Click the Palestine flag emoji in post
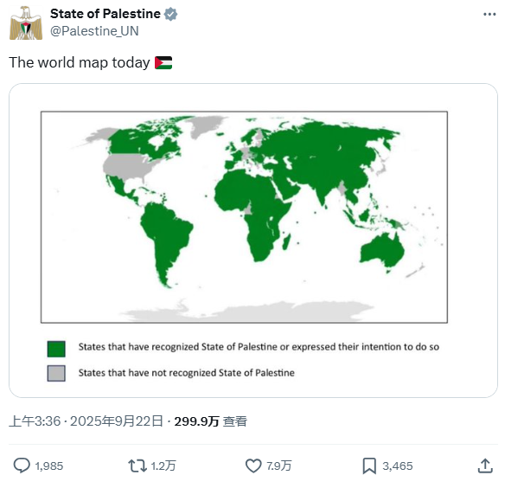 (x=163, y=62)
